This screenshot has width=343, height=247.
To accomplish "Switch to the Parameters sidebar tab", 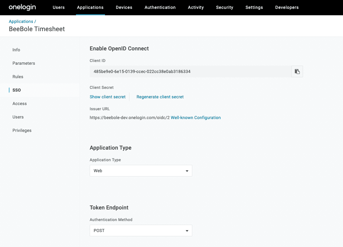I will pyautogui.click(x=24, y=63).
